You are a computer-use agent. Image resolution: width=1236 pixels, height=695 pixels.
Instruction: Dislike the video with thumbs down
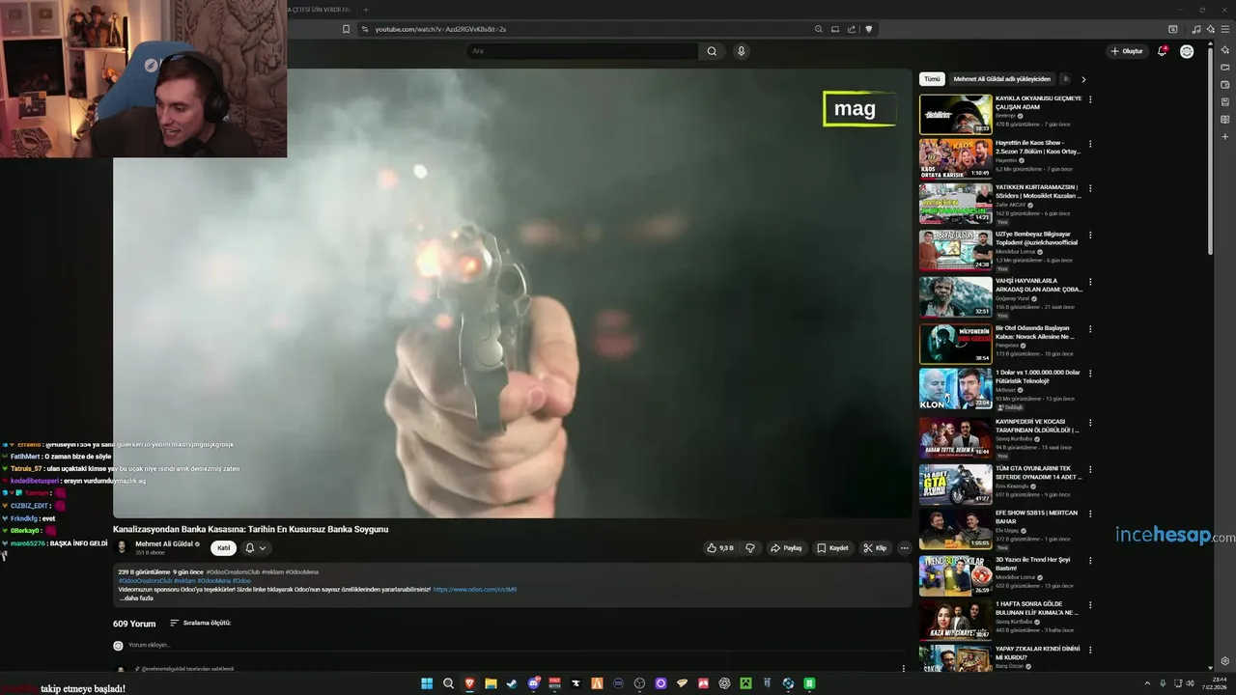749,548
